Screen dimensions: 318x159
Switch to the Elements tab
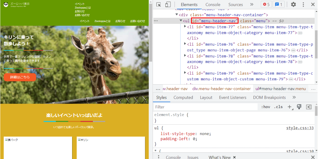tap(189, 5)
